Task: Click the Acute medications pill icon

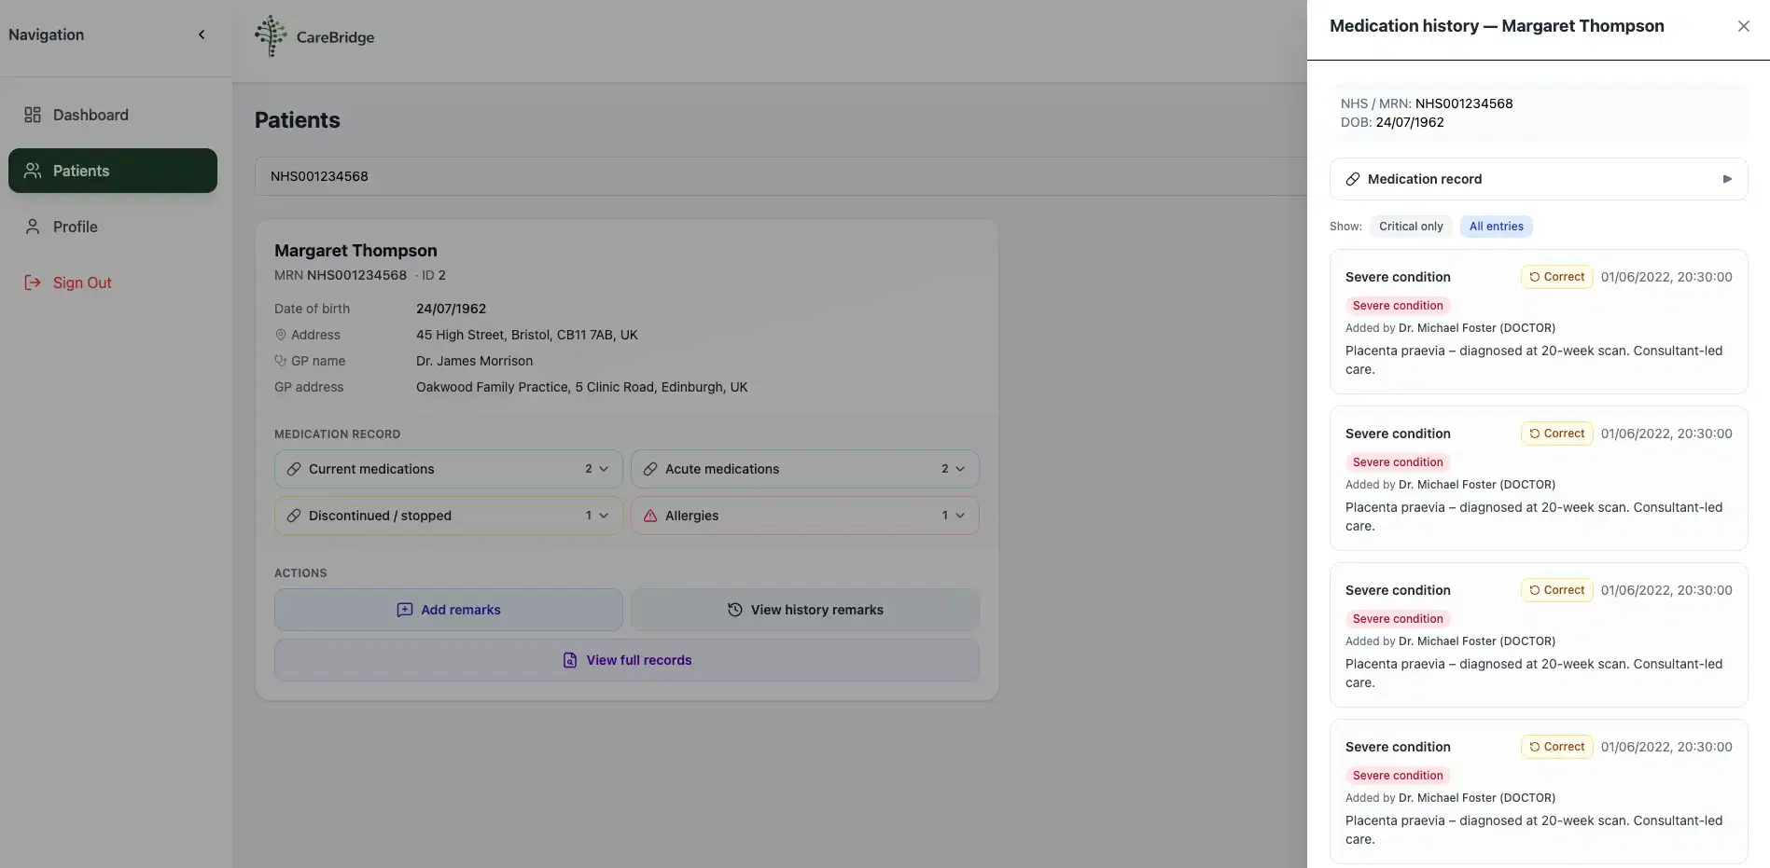Action: [x=650, y=469]
